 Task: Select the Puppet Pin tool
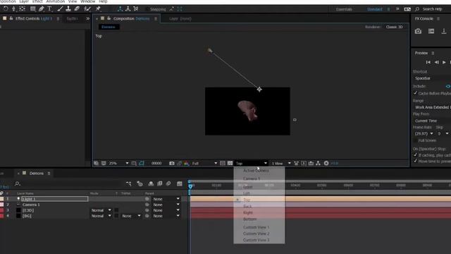(x=98, y=8)
